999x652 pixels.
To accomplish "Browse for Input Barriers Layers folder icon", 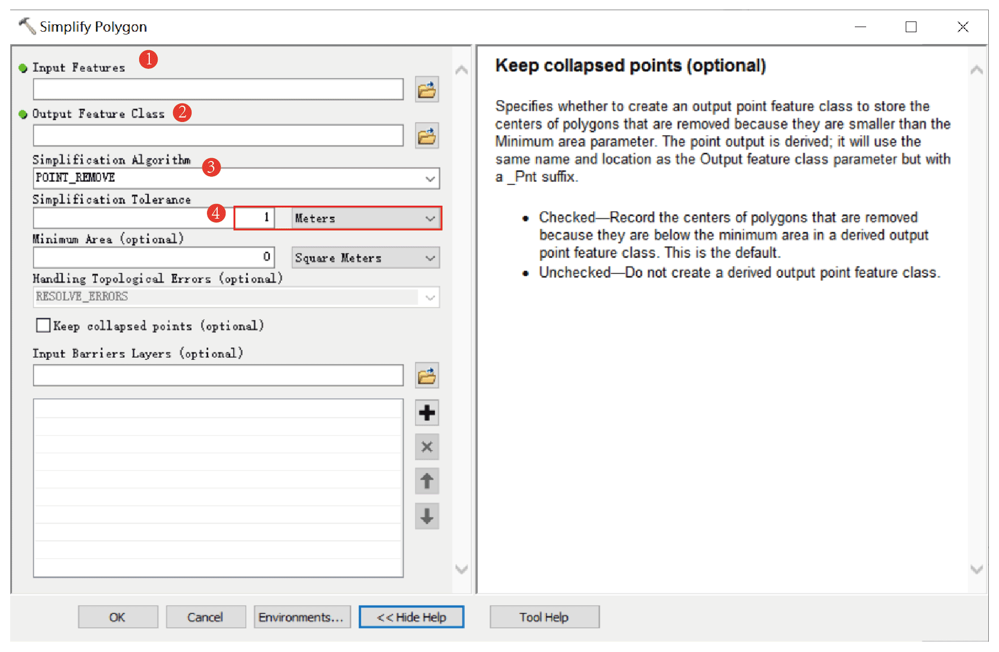I will tap(426, 376).
